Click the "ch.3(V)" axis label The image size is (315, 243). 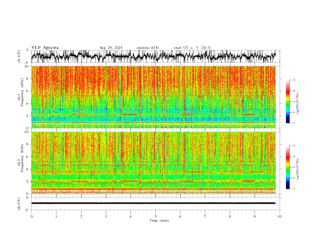(x=19, y=204)
